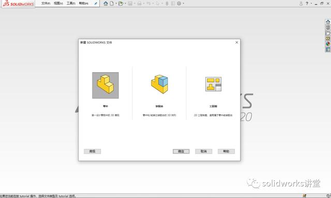
Task: Click the Part description text under 零件
Action: coord(106,115)
